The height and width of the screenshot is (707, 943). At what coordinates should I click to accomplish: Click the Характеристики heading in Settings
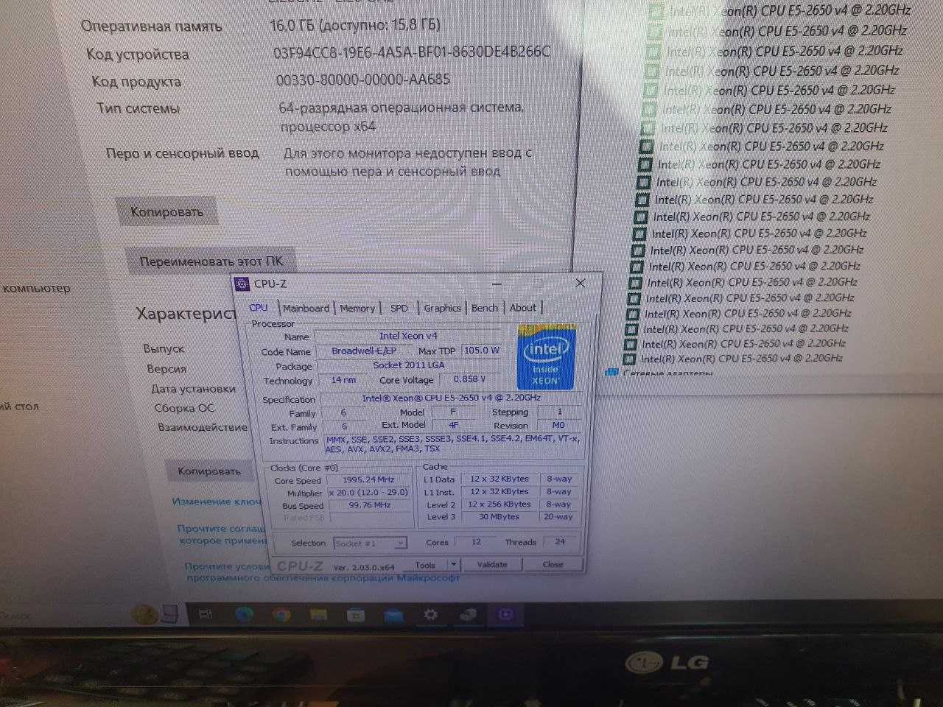186,314
